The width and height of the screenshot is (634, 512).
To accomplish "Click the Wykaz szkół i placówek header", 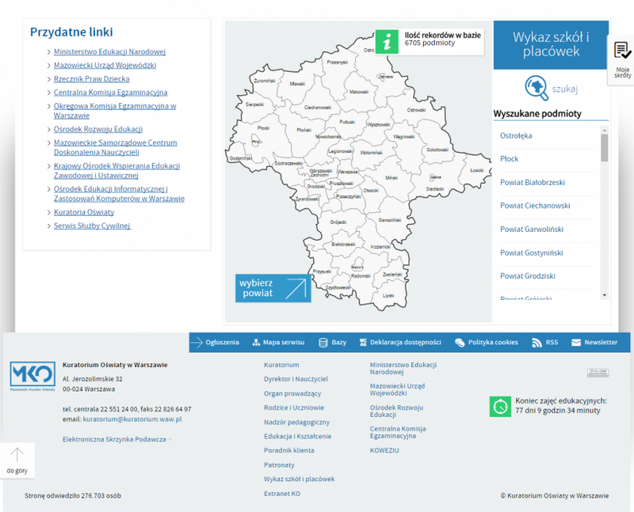I will click(551, 44).
